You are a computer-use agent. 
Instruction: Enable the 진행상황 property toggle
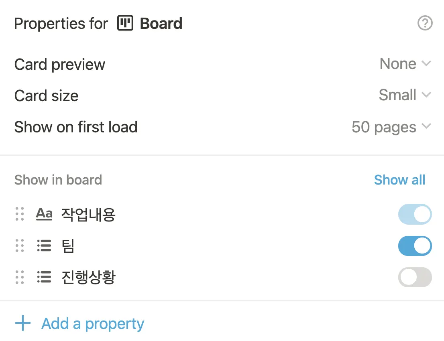pyautogui.click(x=415, y=277)
